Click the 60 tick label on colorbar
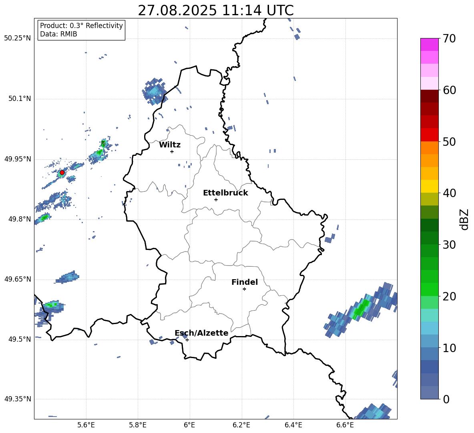The height and width of the screenshot is (433, 474). pos(449,90)
